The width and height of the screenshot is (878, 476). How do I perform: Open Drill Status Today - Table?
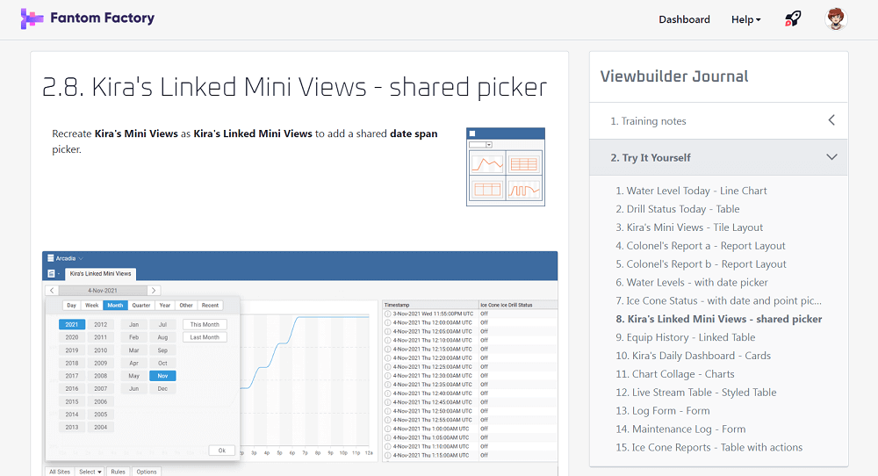pyautogui.click(x=678, y=209)
